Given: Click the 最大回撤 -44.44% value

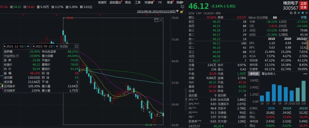Looking at the screenshot, I should point(72,56).
